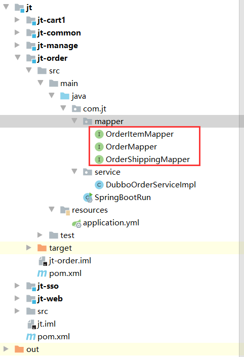Click the OrderMapper interface icon
The height and width of the screenshot is (357, 244).
point(99,147)
